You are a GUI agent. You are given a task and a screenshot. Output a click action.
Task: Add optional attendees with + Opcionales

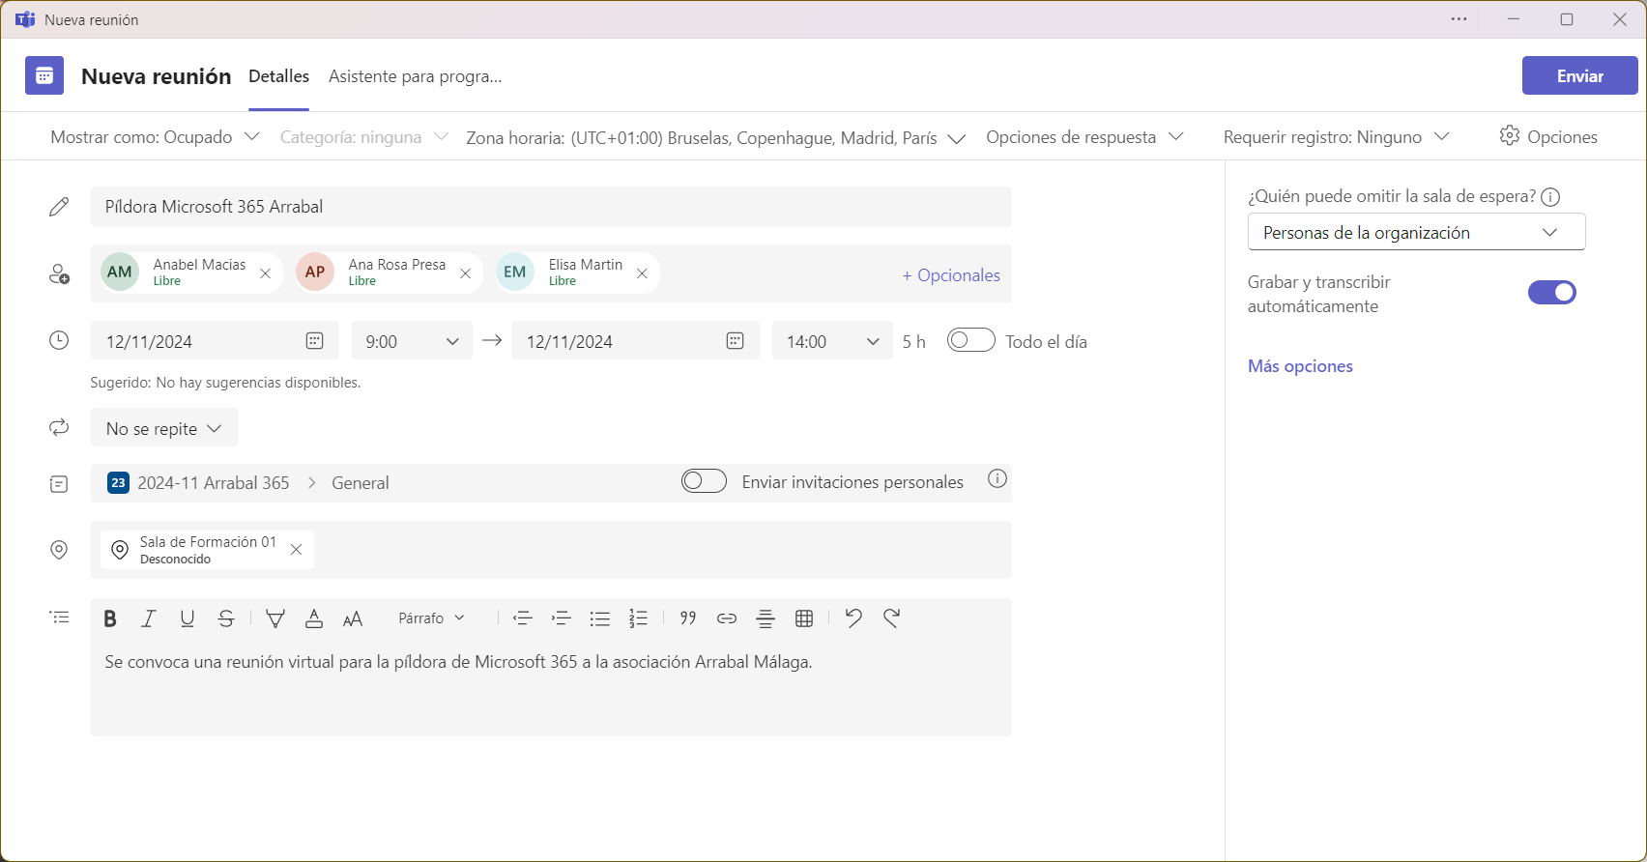(951, 275)
